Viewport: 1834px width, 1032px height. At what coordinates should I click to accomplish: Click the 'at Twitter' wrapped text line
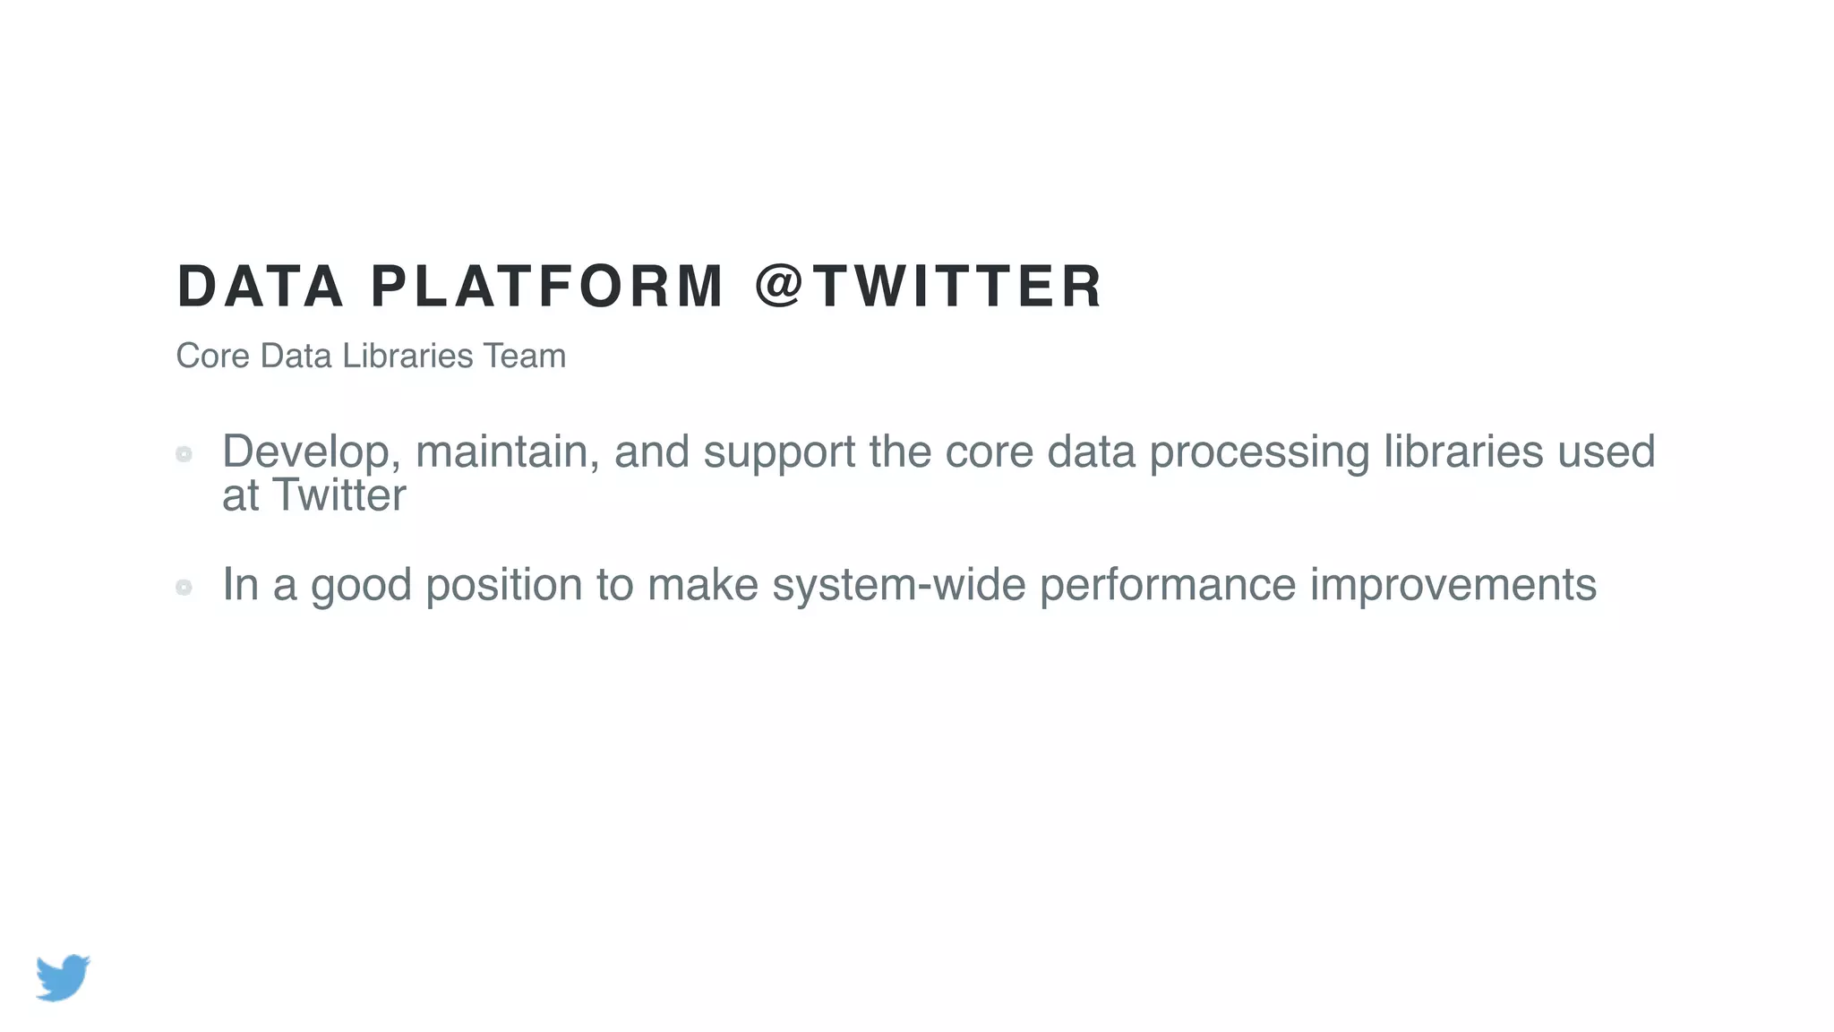pyautogui.click(x=313, y=495)
